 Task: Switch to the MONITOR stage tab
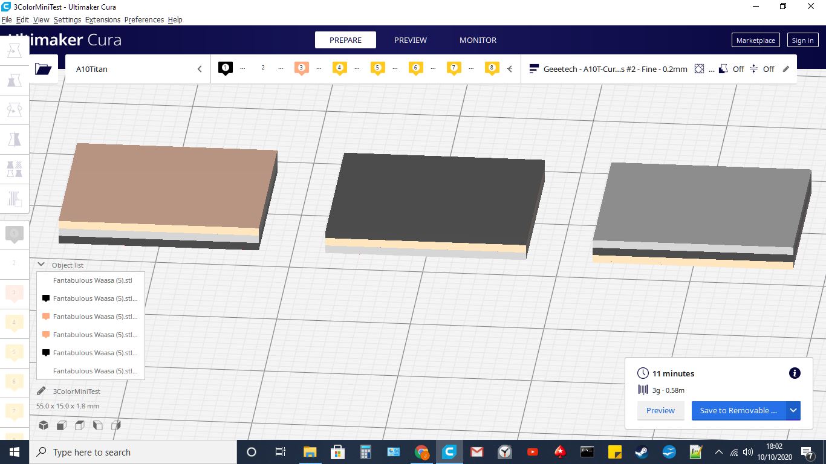point(478,40)
